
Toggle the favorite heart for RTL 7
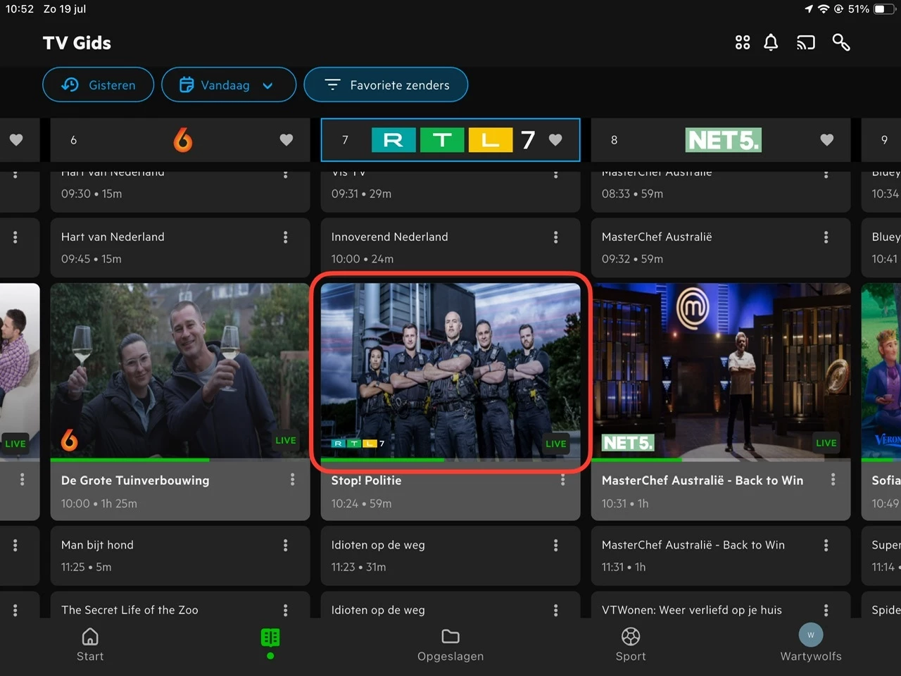(555, 140)
